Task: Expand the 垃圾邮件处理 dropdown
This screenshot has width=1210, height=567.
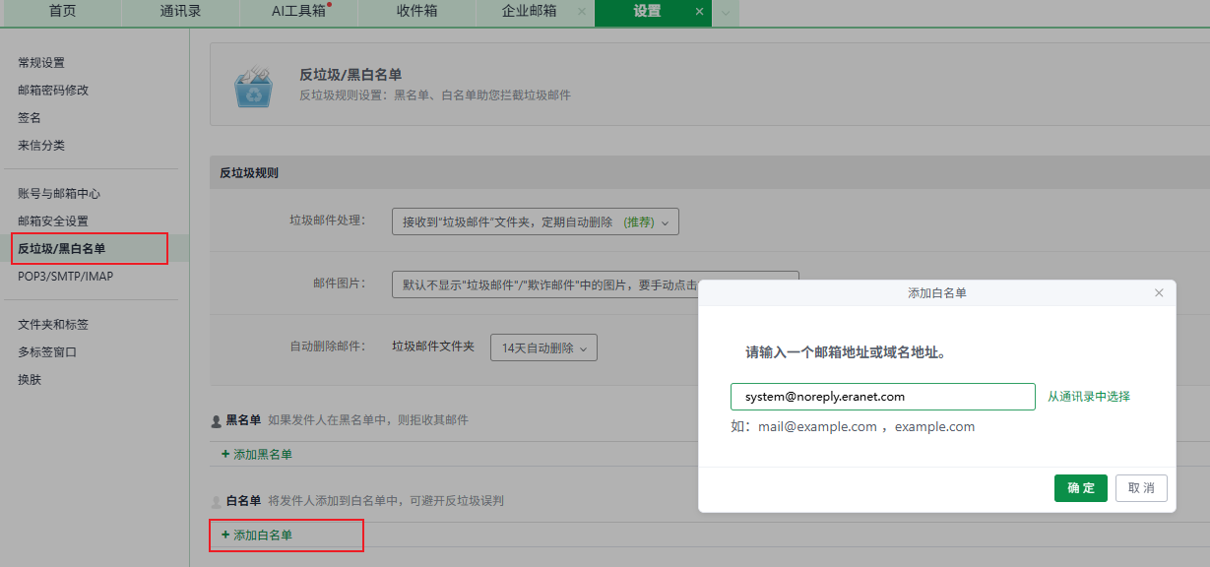Action: point(535,222)
